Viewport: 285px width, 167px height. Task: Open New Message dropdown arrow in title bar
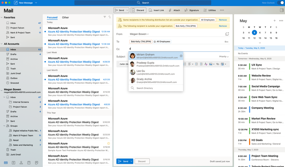(36, 3)
